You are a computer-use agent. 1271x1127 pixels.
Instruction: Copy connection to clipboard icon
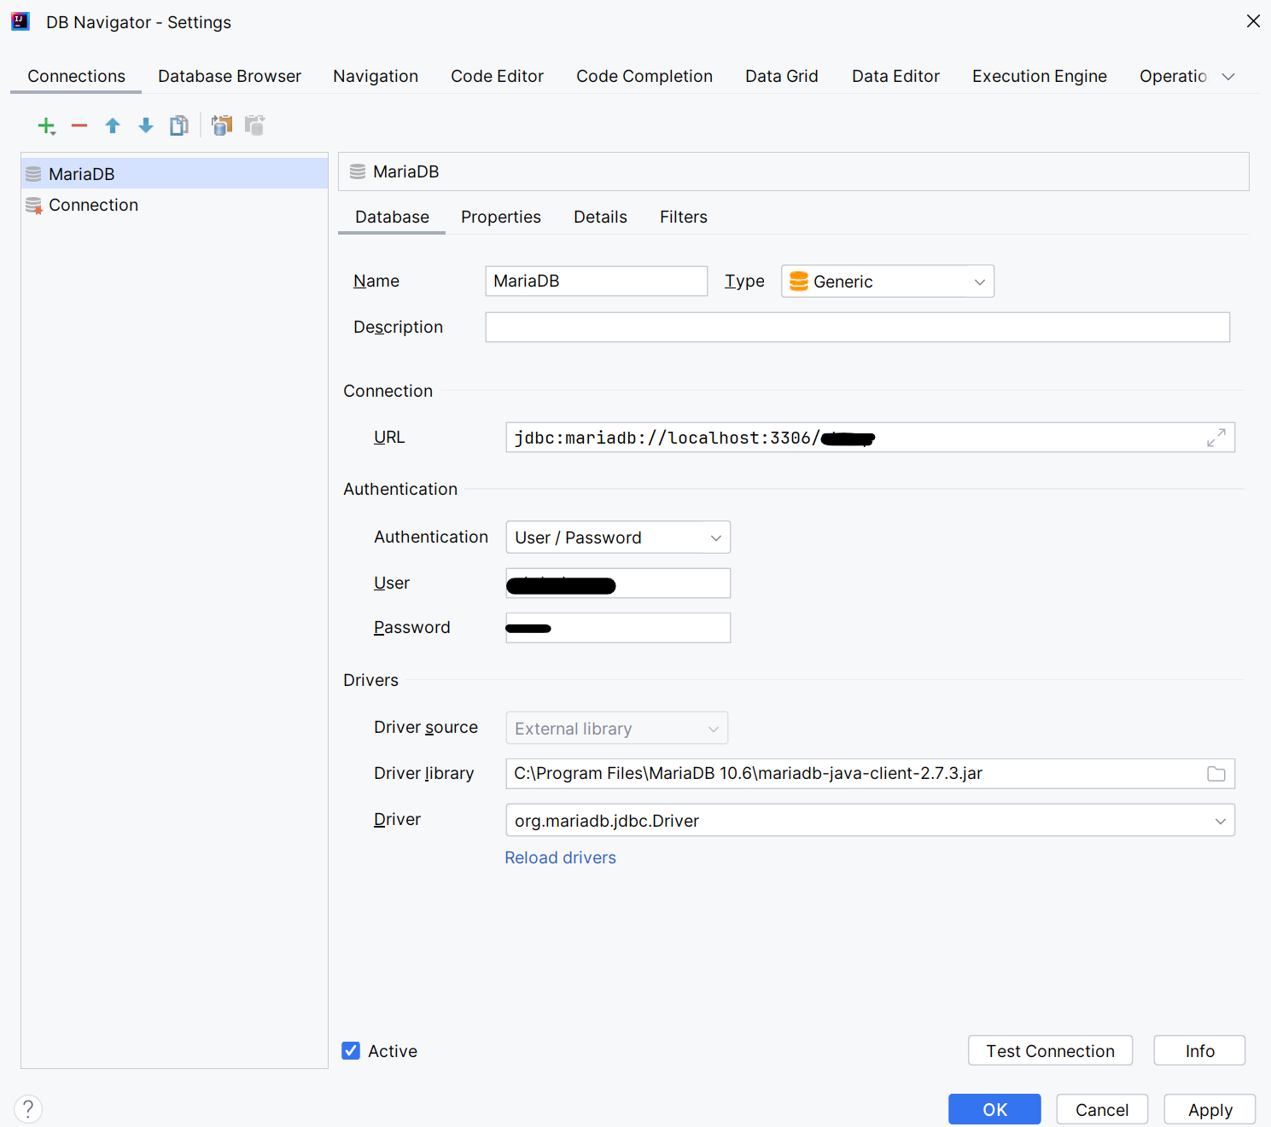[222, 125]
